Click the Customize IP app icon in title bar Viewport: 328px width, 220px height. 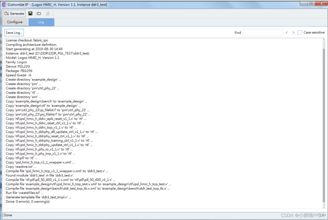click(4, 4)
